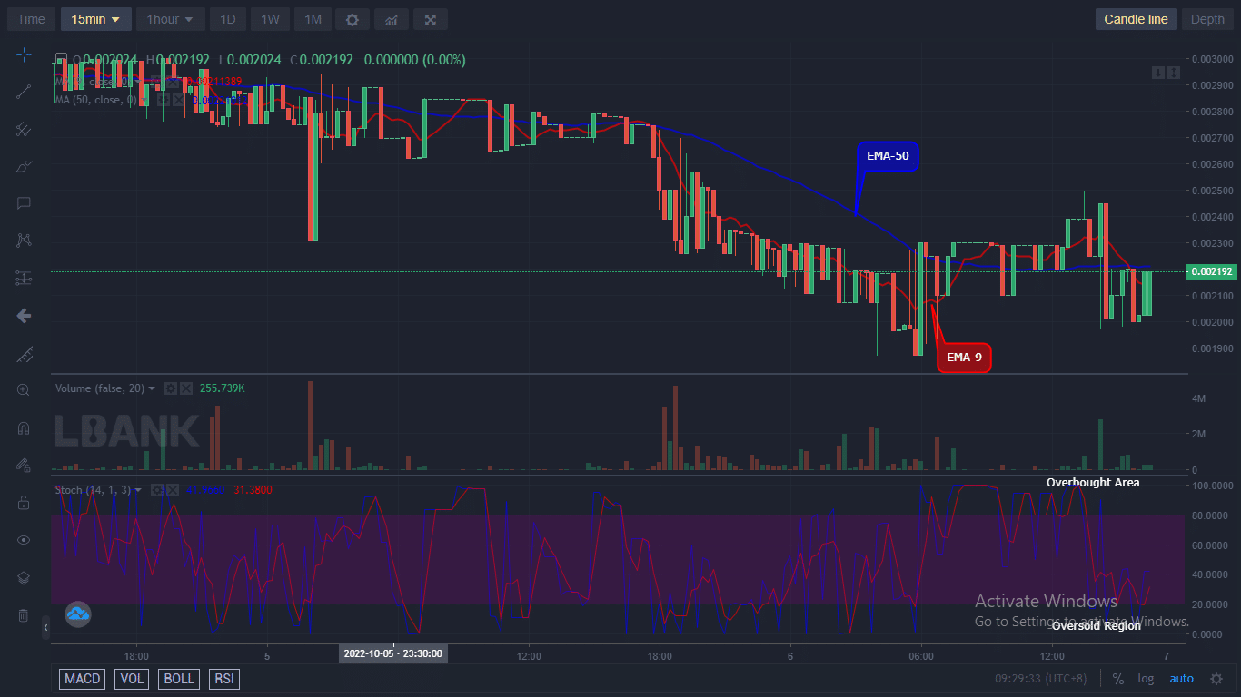Remove all drawings with trash icon
This screenshot has width=1241, height=697.
[24, 615]
